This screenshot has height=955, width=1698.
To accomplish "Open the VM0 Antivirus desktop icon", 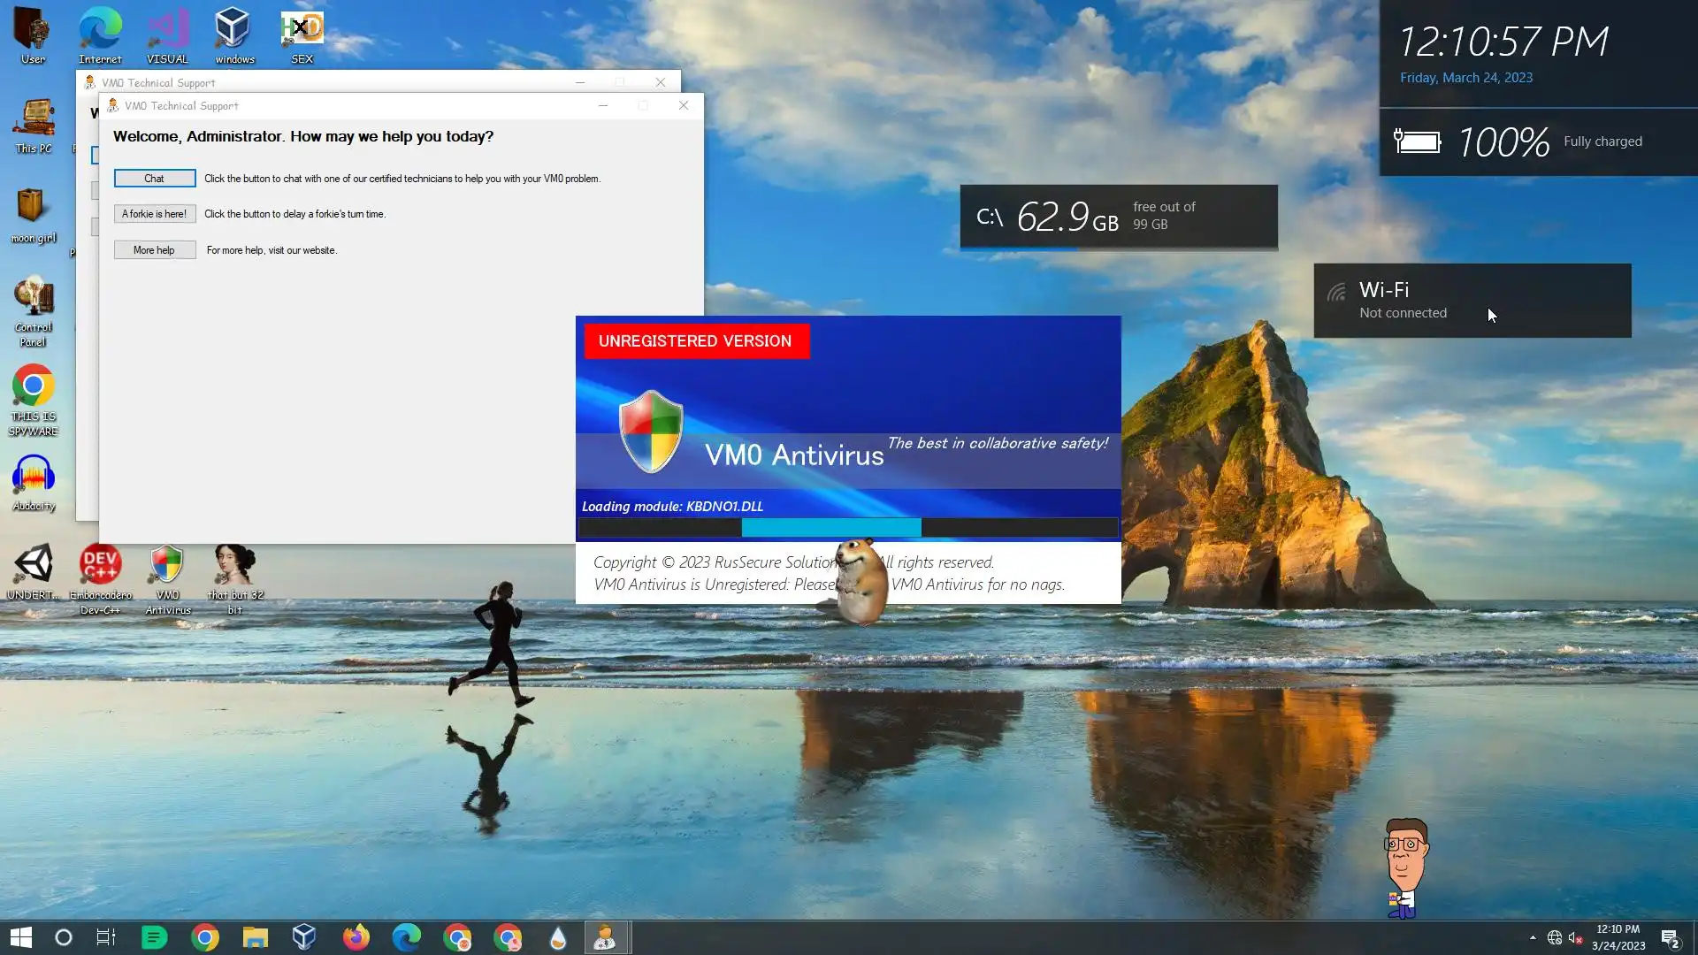I will point(167,567).
